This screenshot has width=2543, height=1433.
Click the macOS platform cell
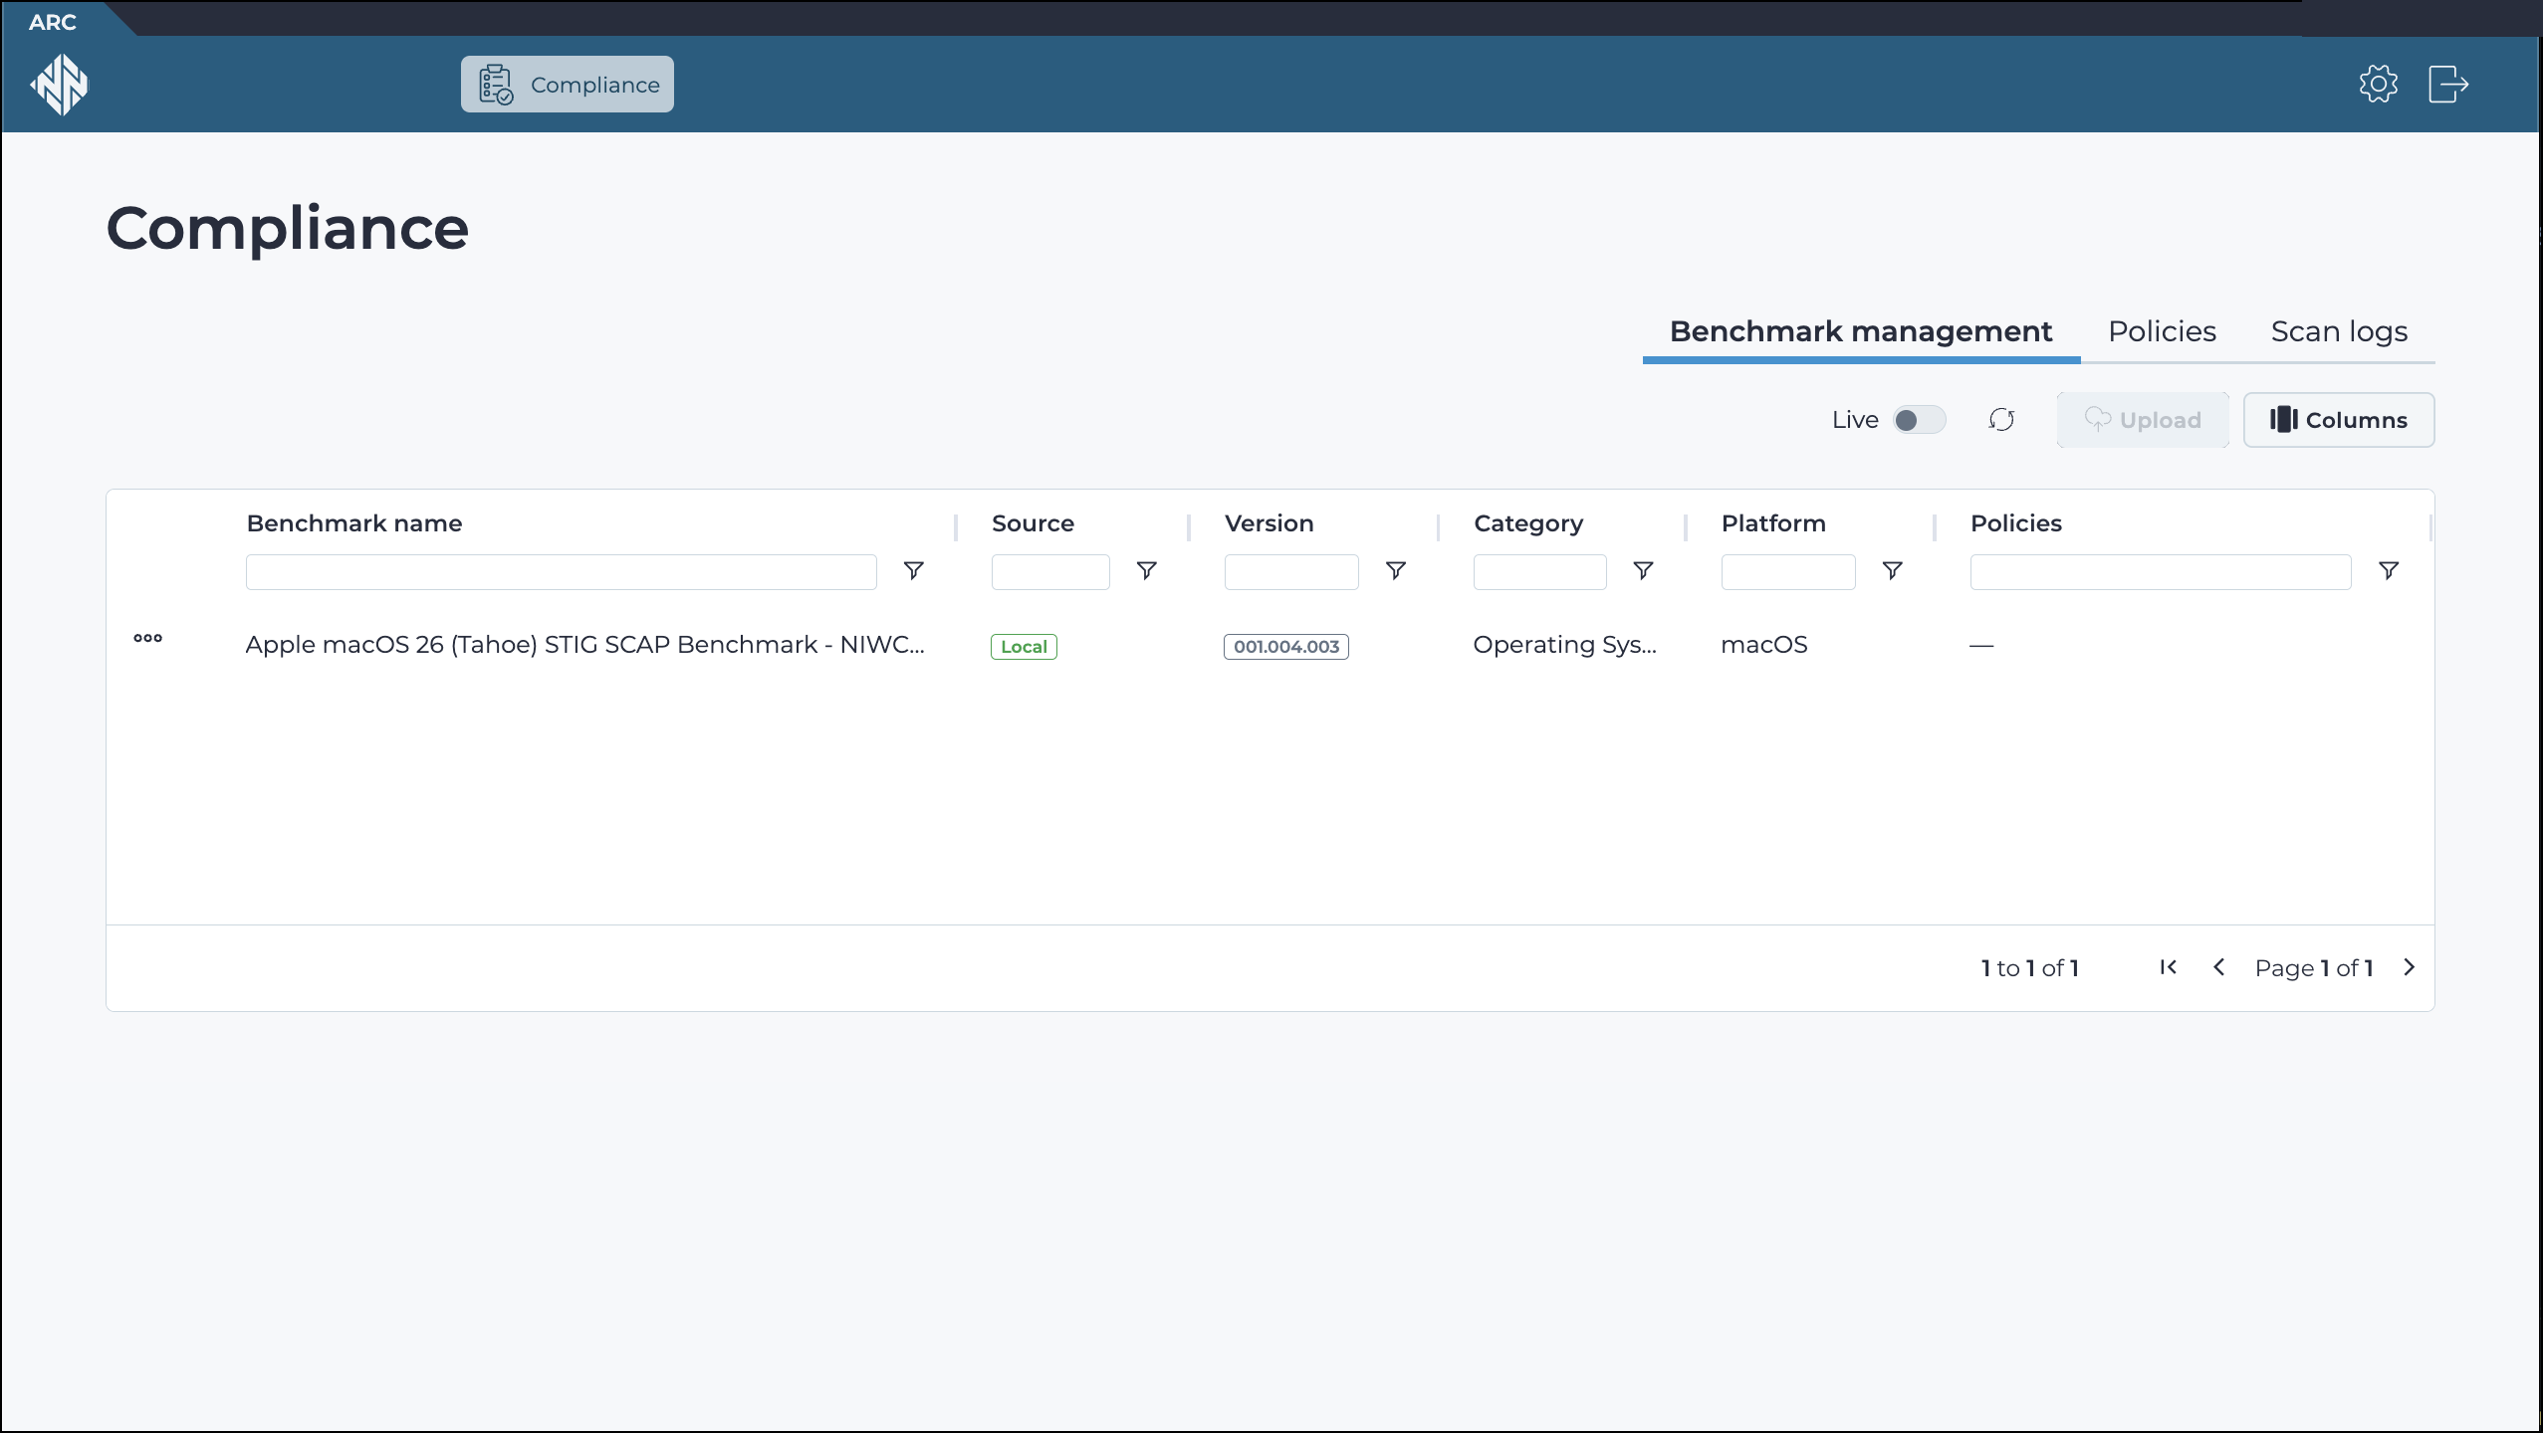[1763, 645]
